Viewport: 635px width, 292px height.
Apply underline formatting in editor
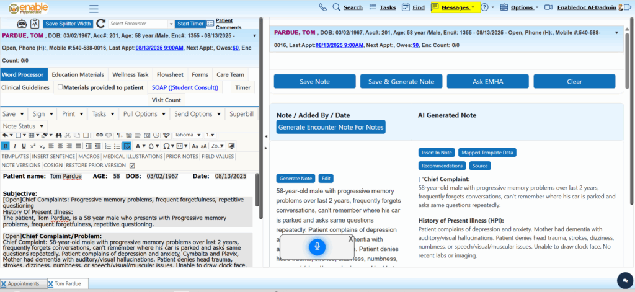click(24, 146)
